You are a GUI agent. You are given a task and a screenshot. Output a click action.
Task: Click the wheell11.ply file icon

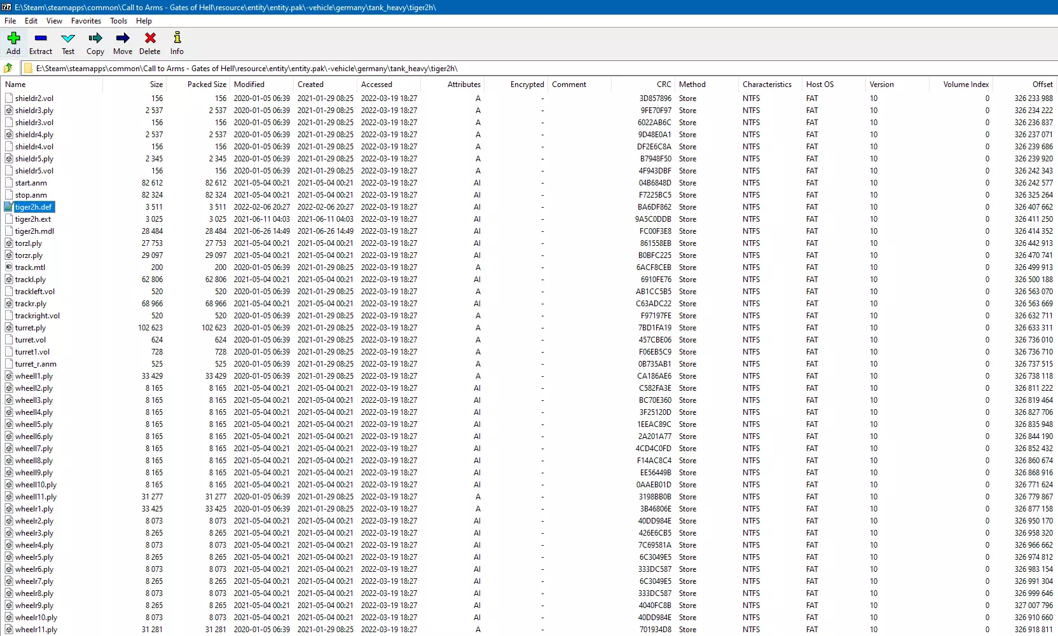pos(9,497)
